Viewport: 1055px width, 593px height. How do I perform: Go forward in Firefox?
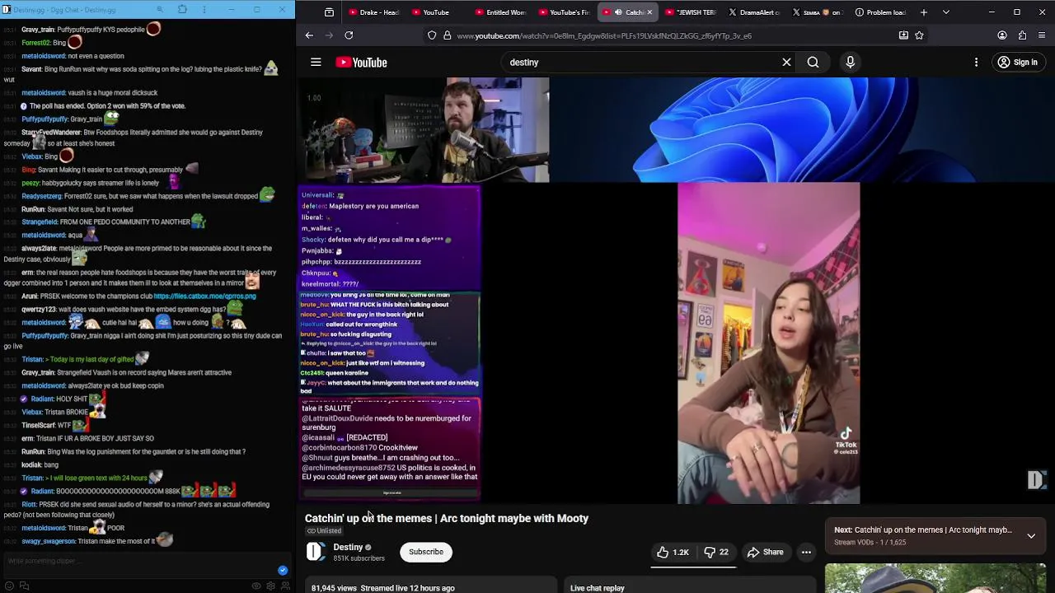click(329, 35)
